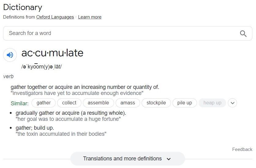Click the phonetic pronunciation text

[x=42, y=66]
